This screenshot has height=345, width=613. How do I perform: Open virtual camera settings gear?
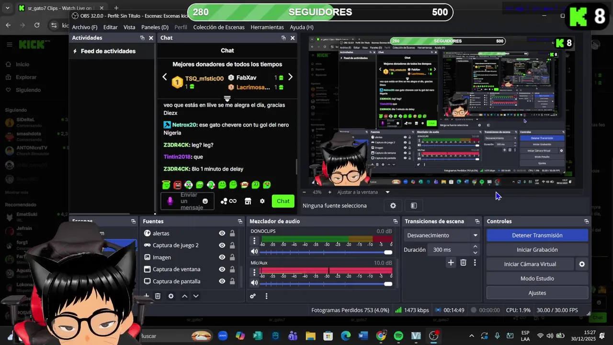[582, 264]
